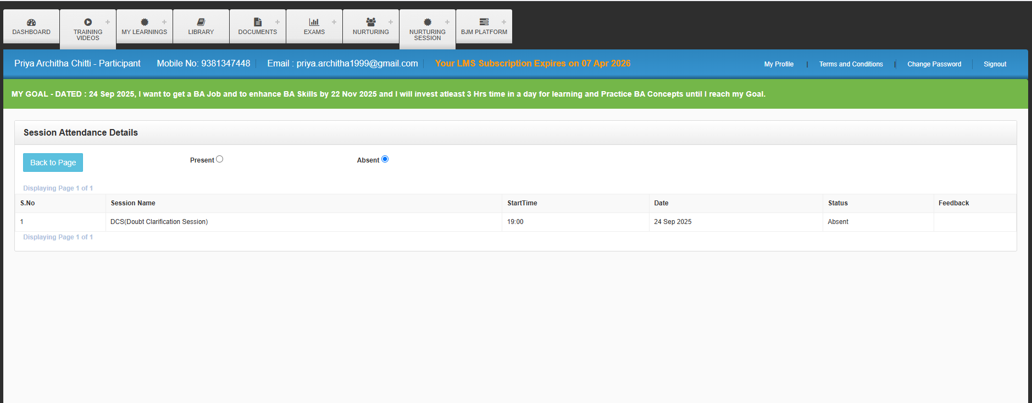Click the My Learnings gear icon

pyautogui.click(x=145, y=23)
